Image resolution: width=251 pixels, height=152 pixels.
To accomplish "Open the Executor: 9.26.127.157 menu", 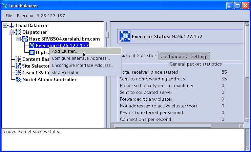I will [41, 16].
